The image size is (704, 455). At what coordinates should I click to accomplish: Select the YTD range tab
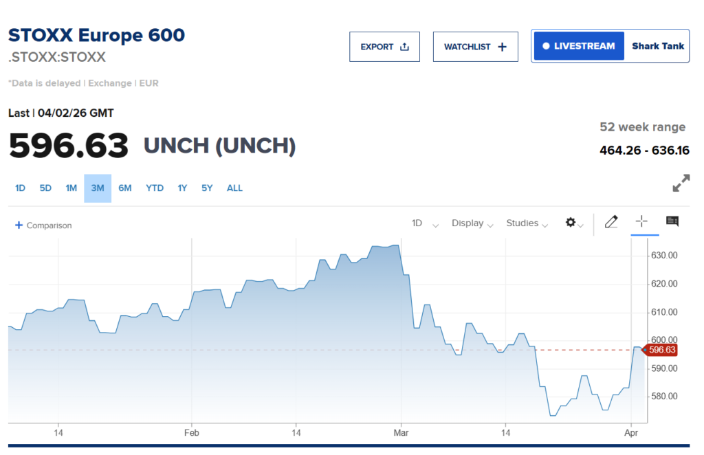(x=155, y=188)
